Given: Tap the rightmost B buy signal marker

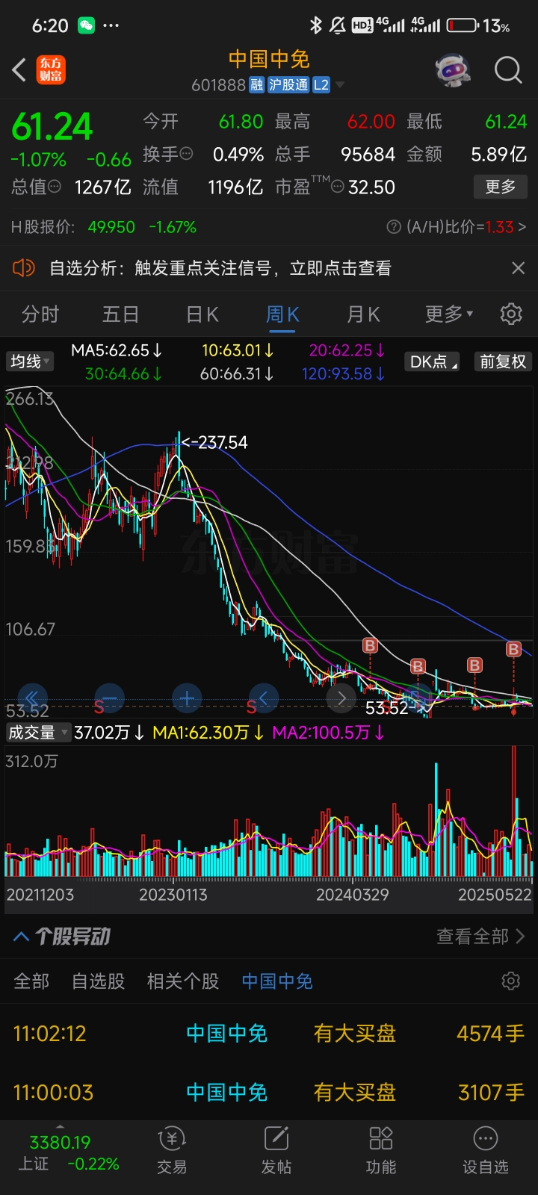Looking at the screenshot, I should 513,649.
